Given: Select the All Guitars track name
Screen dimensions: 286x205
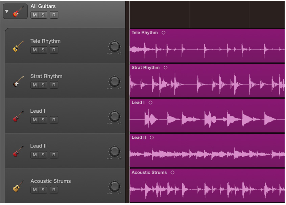Looking at the screenshot, I should click(x=43, y=6).
